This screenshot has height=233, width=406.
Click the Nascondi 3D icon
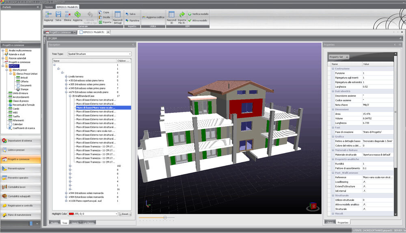171,15
